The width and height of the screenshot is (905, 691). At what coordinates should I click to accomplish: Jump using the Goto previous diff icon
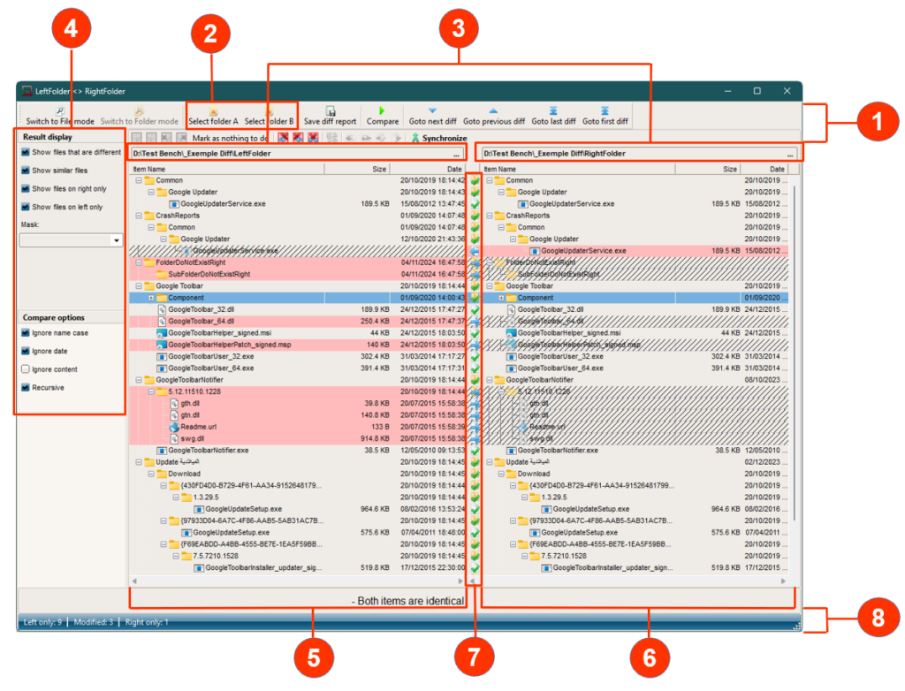coord(493,110)
